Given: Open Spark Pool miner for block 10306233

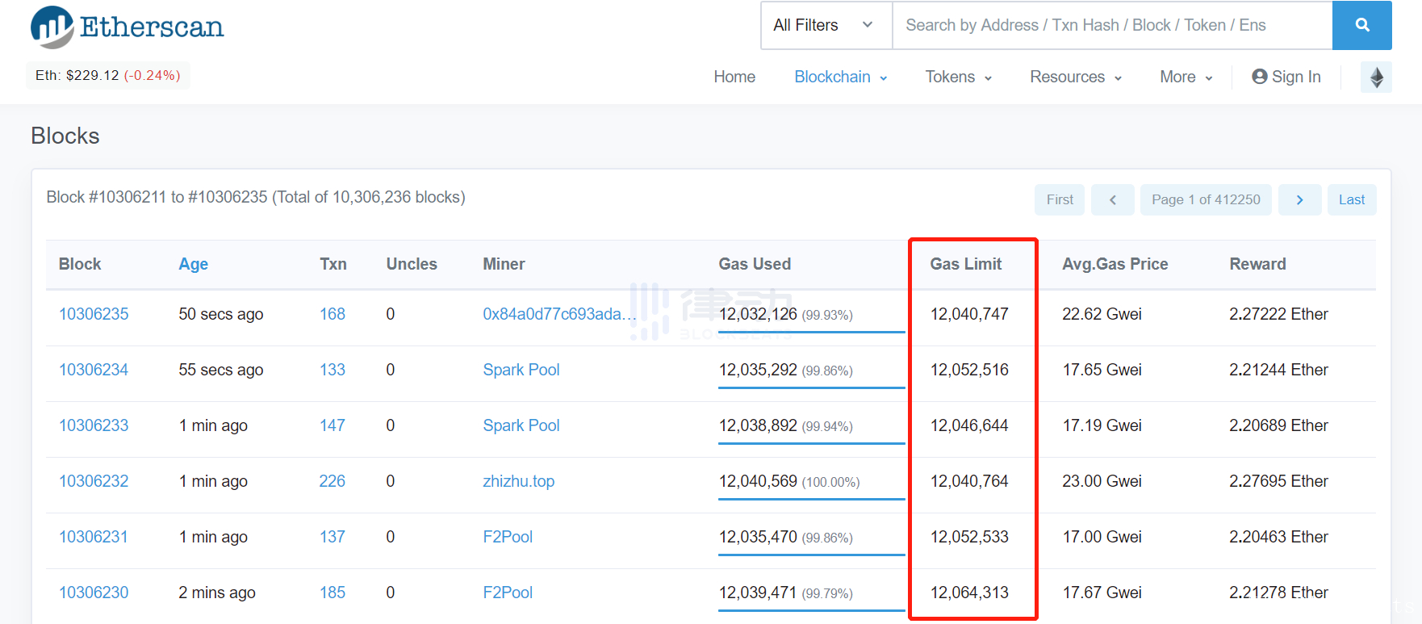Looking at the screenshot, I should (x=521, y=425).
